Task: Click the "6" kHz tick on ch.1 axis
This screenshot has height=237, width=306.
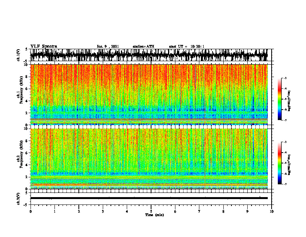Action: (27, 89)
